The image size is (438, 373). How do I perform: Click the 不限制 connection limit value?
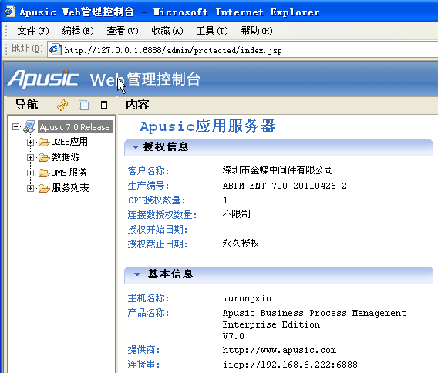pyautogui.click(x=236, y=214)
